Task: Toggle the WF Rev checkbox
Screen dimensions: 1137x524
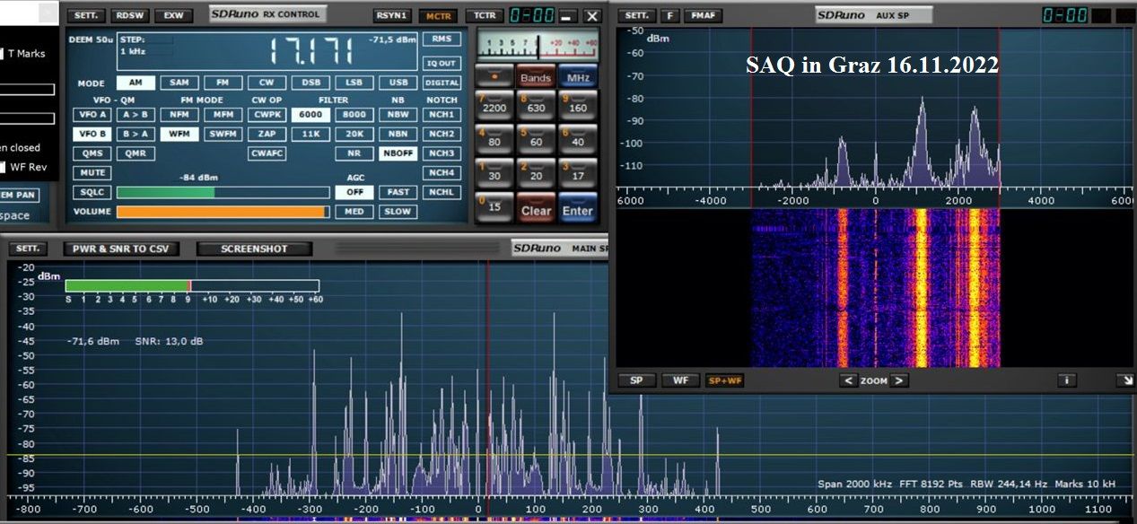Action: point(2,167)
